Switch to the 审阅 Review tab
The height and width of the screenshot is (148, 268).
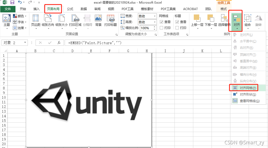[x=97, y=9]
